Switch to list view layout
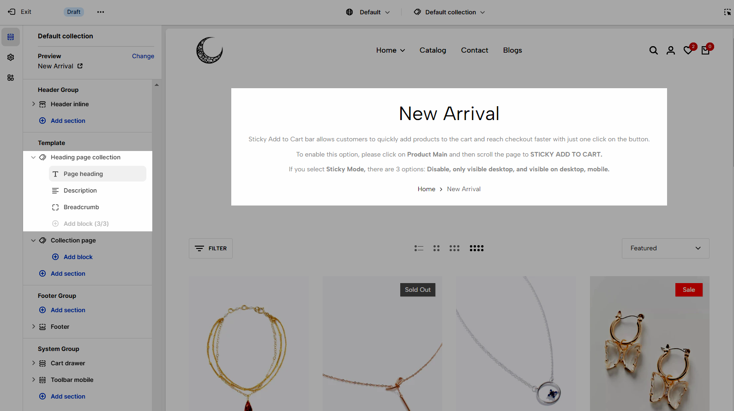Viewport: 734px width, 411px height. click(419, 248)
